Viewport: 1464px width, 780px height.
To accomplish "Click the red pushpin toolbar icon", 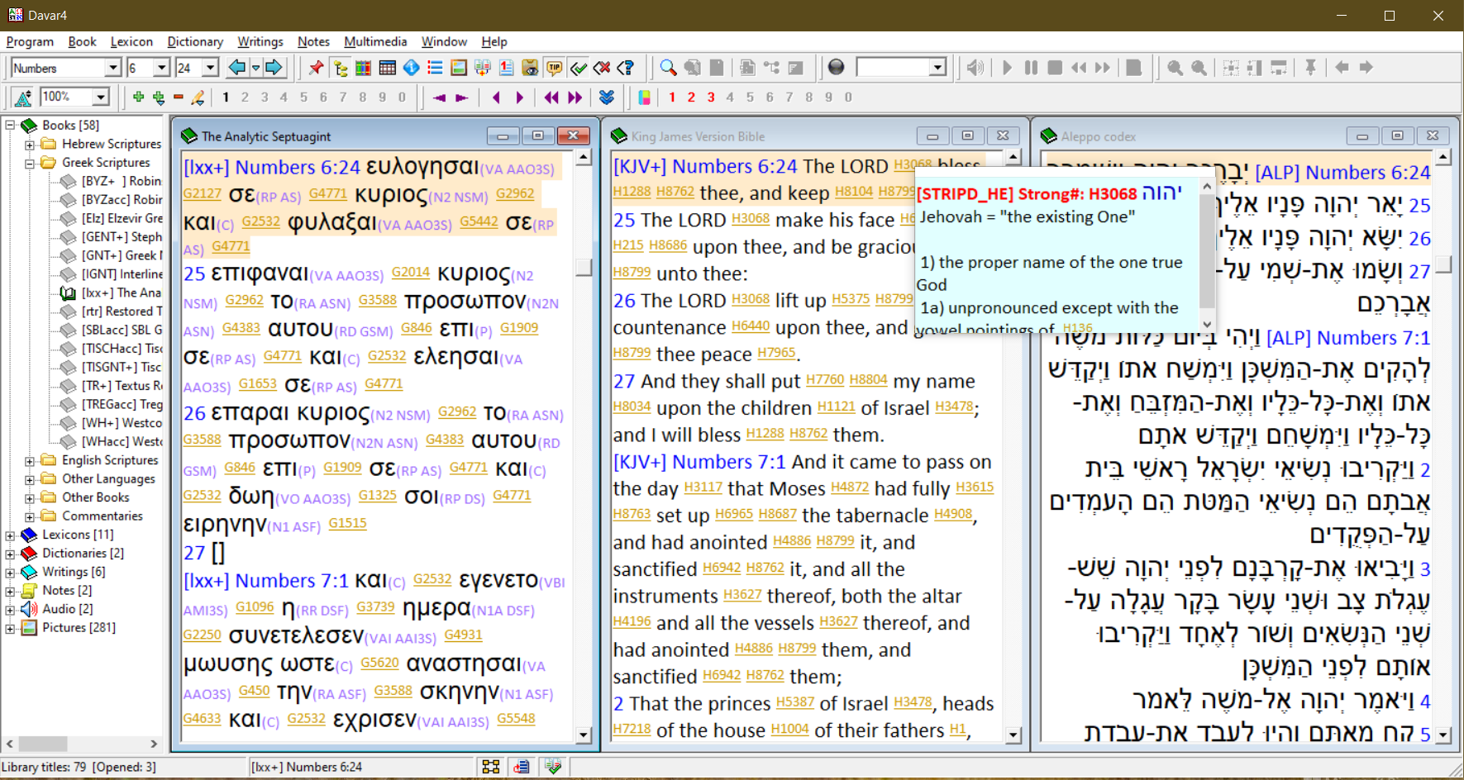I will [316, 68].
